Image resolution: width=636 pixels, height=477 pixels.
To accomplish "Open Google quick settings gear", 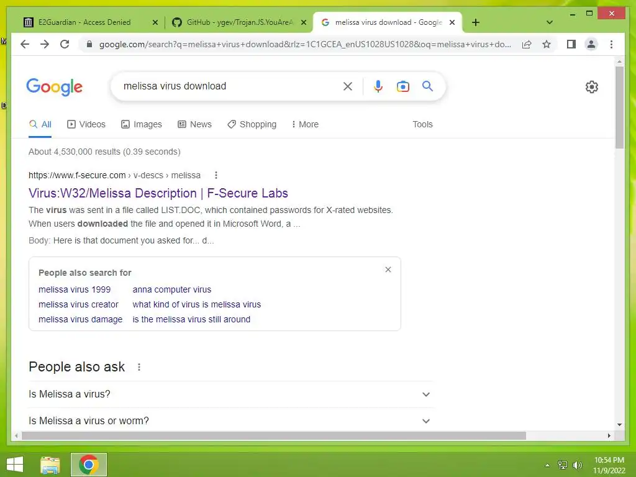I will [x=592, y=86].
